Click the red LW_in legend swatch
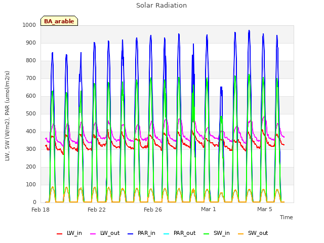Screen dimensions: 324x243 click(60, 234)
